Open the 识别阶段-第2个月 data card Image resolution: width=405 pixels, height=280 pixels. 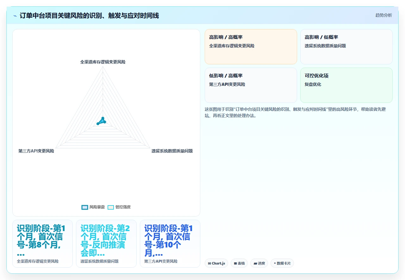106,244
